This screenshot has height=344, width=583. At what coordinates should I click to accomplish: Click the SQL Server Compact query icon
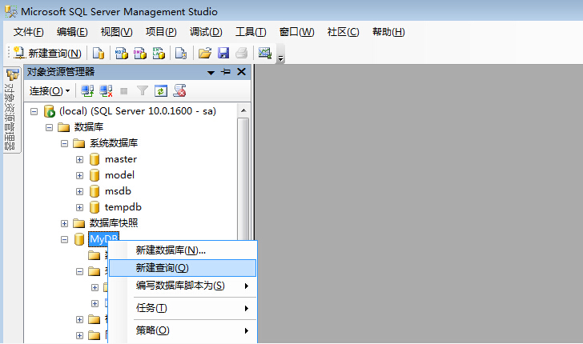(181, 53)
